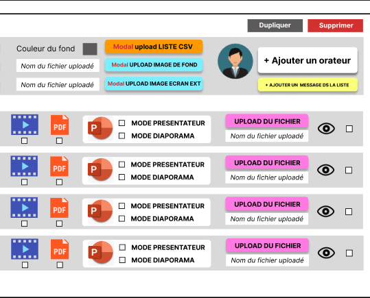The height and width of the screenshot is (298, 370).
Task: Select file name field beside UPLOAD IMAGE ECRAN EXT
Action: [x=58, y=84]
